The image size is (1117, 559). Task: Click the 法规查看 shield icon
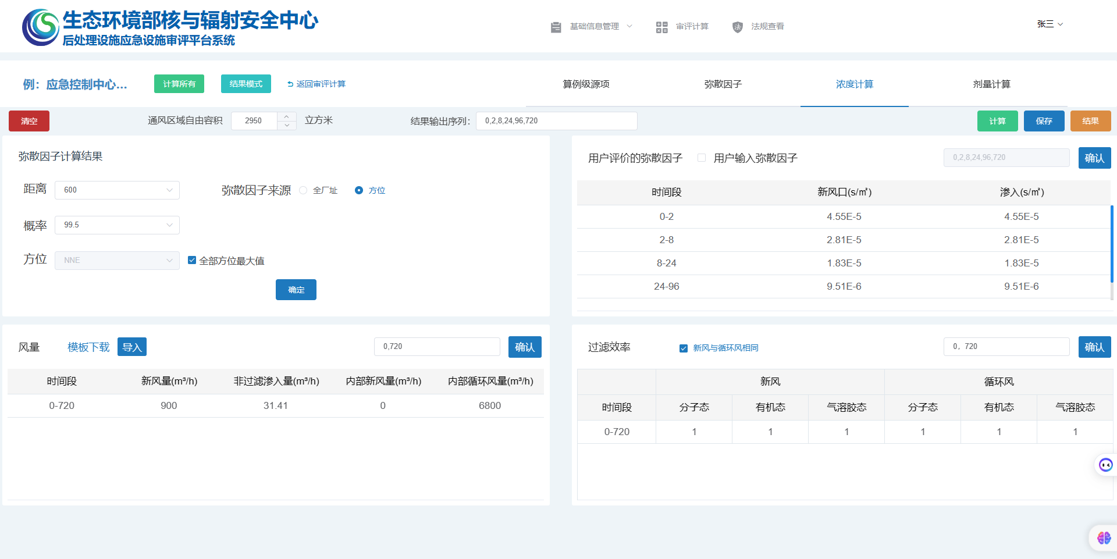(738, 27)
